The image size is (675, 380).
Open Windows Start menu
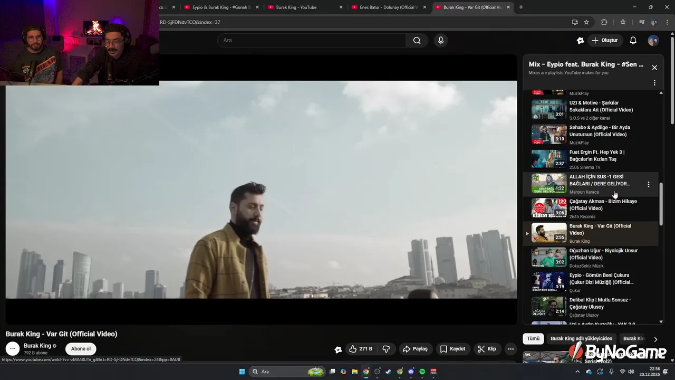(242, 372)
